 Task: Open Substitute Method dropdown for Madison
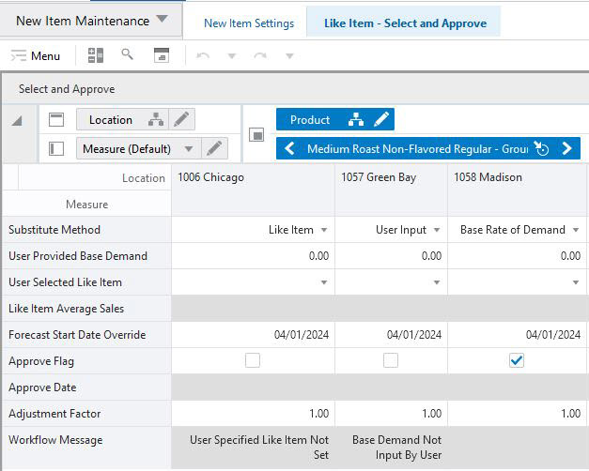click(576, 230)
